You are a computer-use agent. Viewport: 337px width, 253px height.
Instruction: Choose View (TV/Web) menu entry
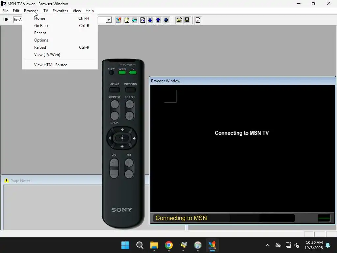(60, 55)
